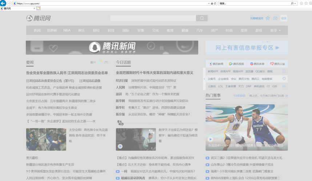The width and height of the screenshot is (312, 181).
Task: Click the magnifier search button on Tencent page
Action: 201,18
